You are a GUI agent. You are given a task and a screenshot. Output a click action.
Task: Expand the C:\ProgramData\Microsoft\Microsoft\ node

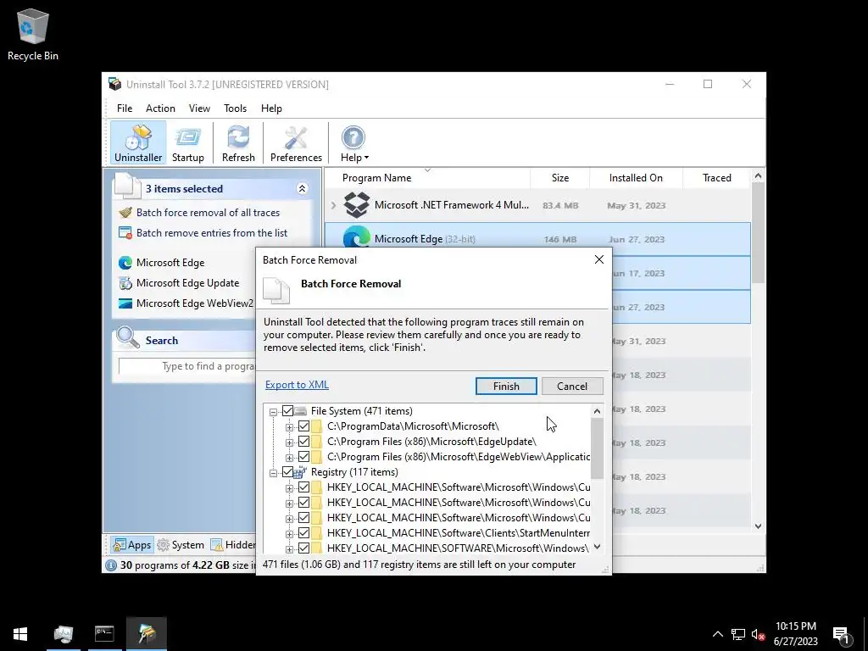289,427
